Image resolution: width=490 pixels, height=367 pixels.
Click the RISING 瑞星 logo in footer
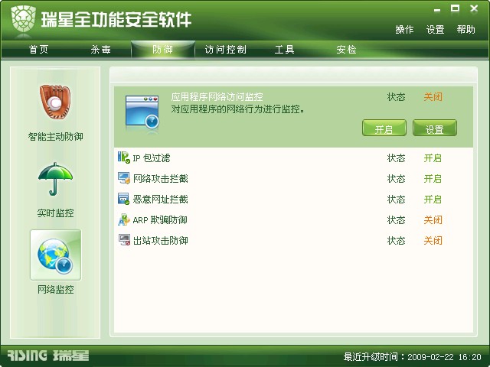click(x=47, y=356)
